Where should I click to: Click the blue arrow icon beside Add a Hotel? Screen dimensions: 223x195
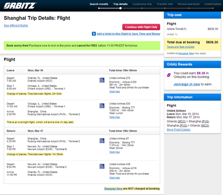(x=94, y=34)
